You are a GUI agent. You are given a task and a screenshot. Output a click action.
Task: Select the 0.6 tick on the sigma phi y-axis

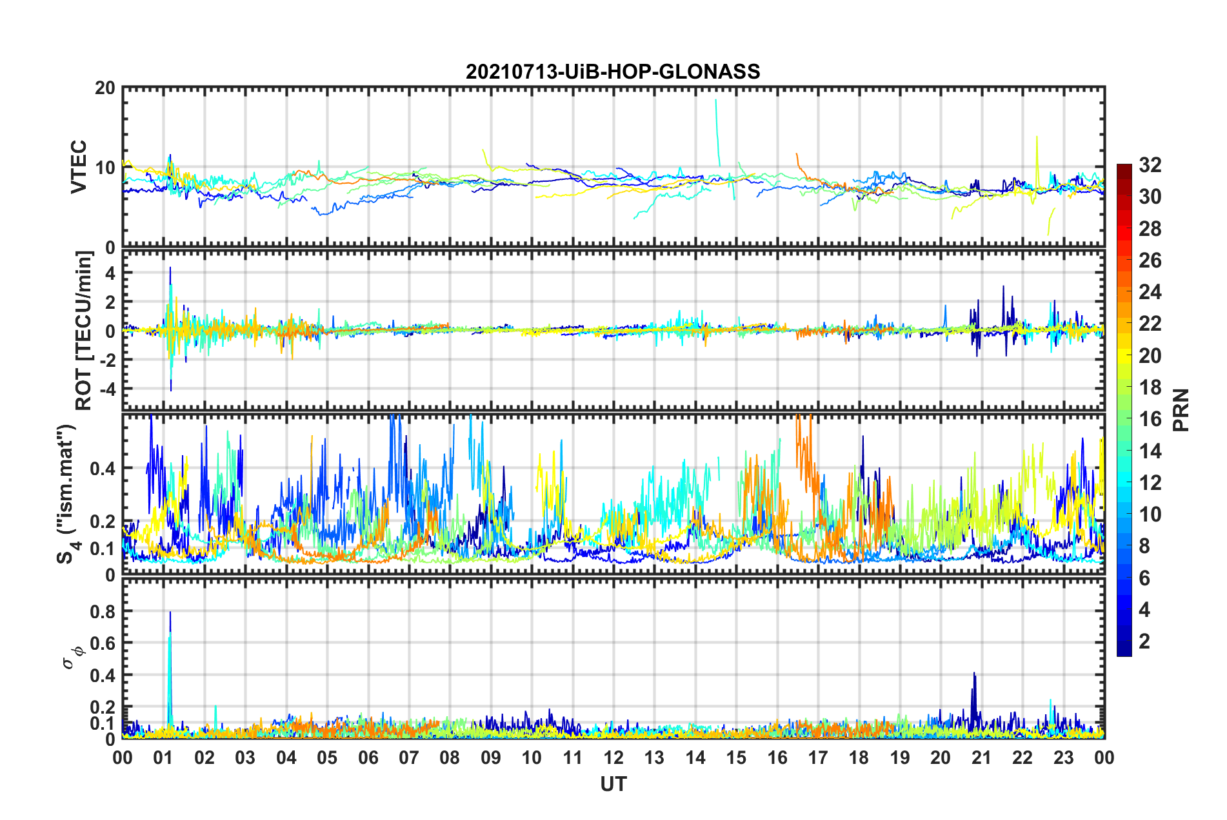coord(103,643)
